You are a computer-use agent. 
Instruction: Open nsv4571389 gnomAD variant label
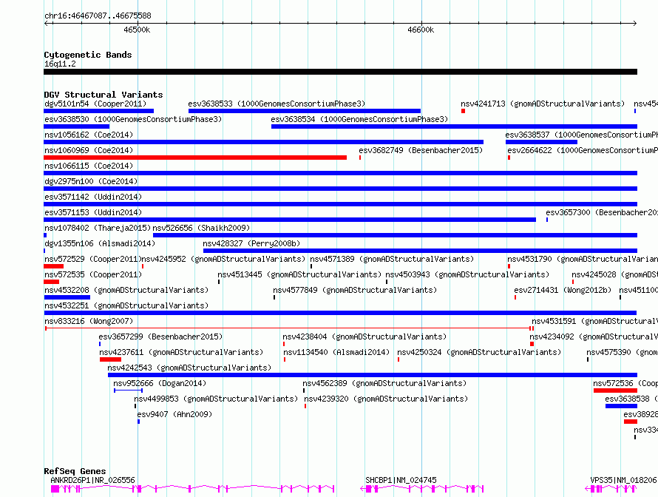pyautogui.click(x=392, y=259)
